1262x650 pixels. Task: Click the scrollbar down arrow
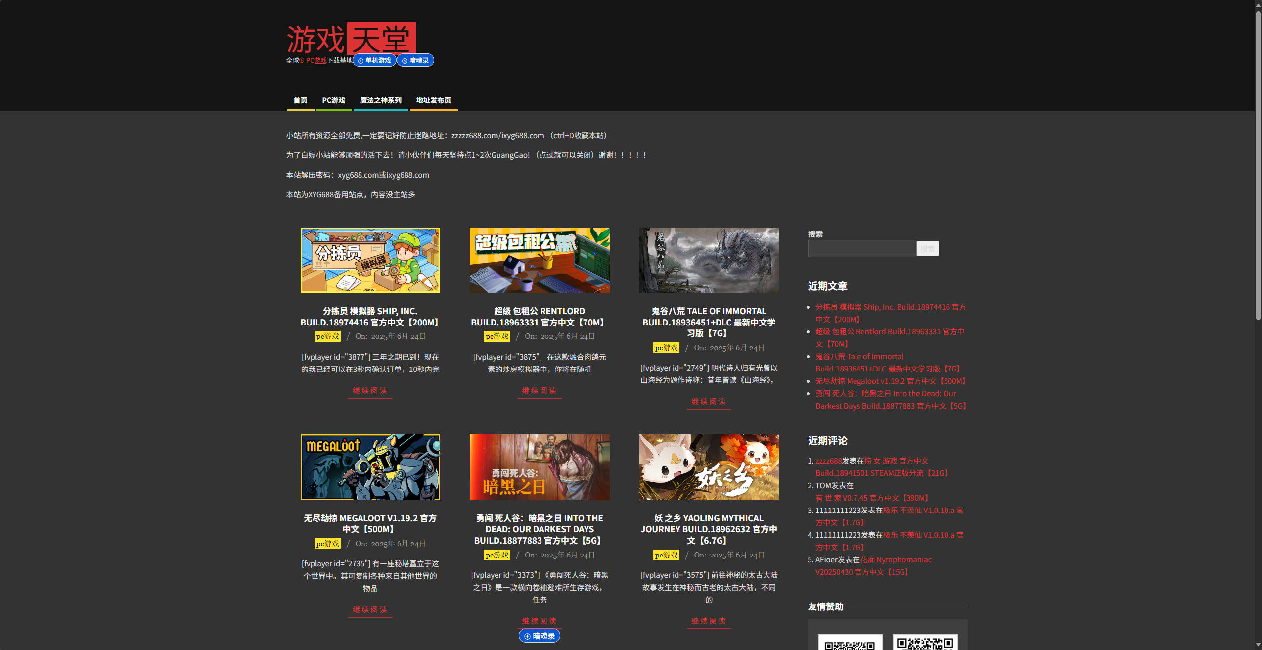pyautogui.click(x=1258, y=645)
